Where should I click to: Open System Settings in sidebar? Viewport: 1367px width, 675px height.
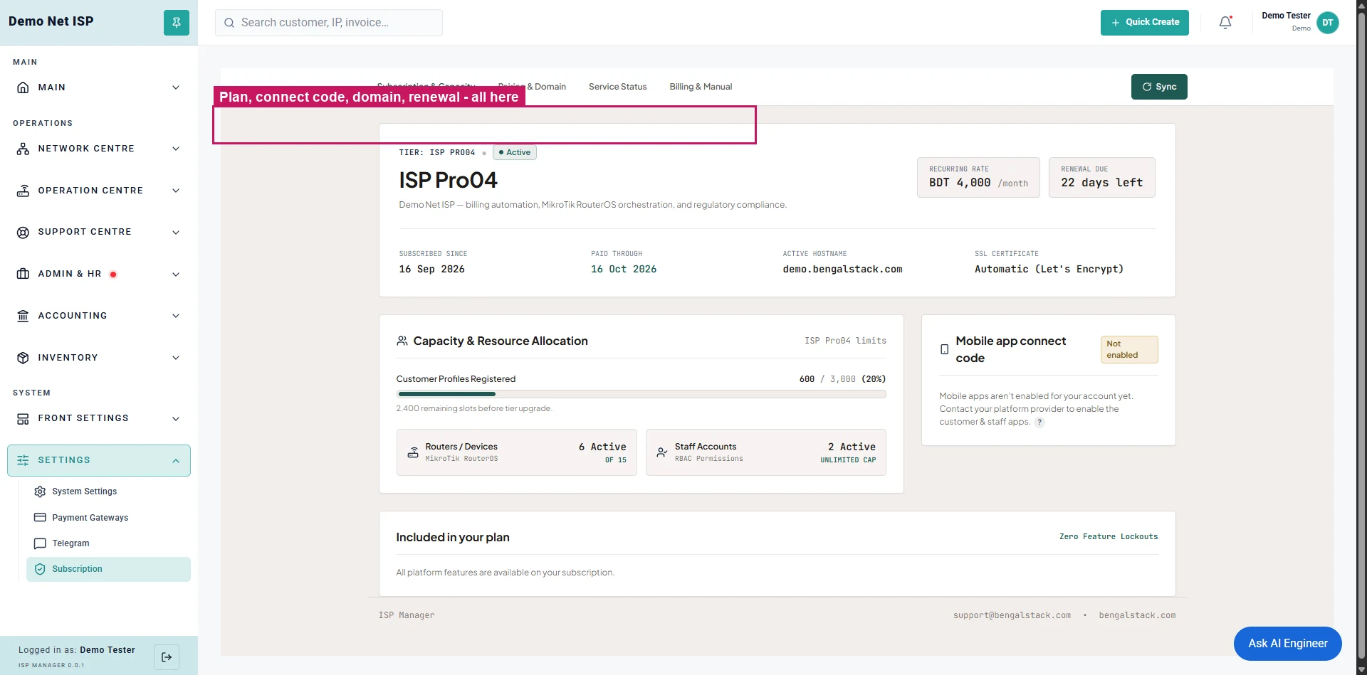click(x=108, y=491)
